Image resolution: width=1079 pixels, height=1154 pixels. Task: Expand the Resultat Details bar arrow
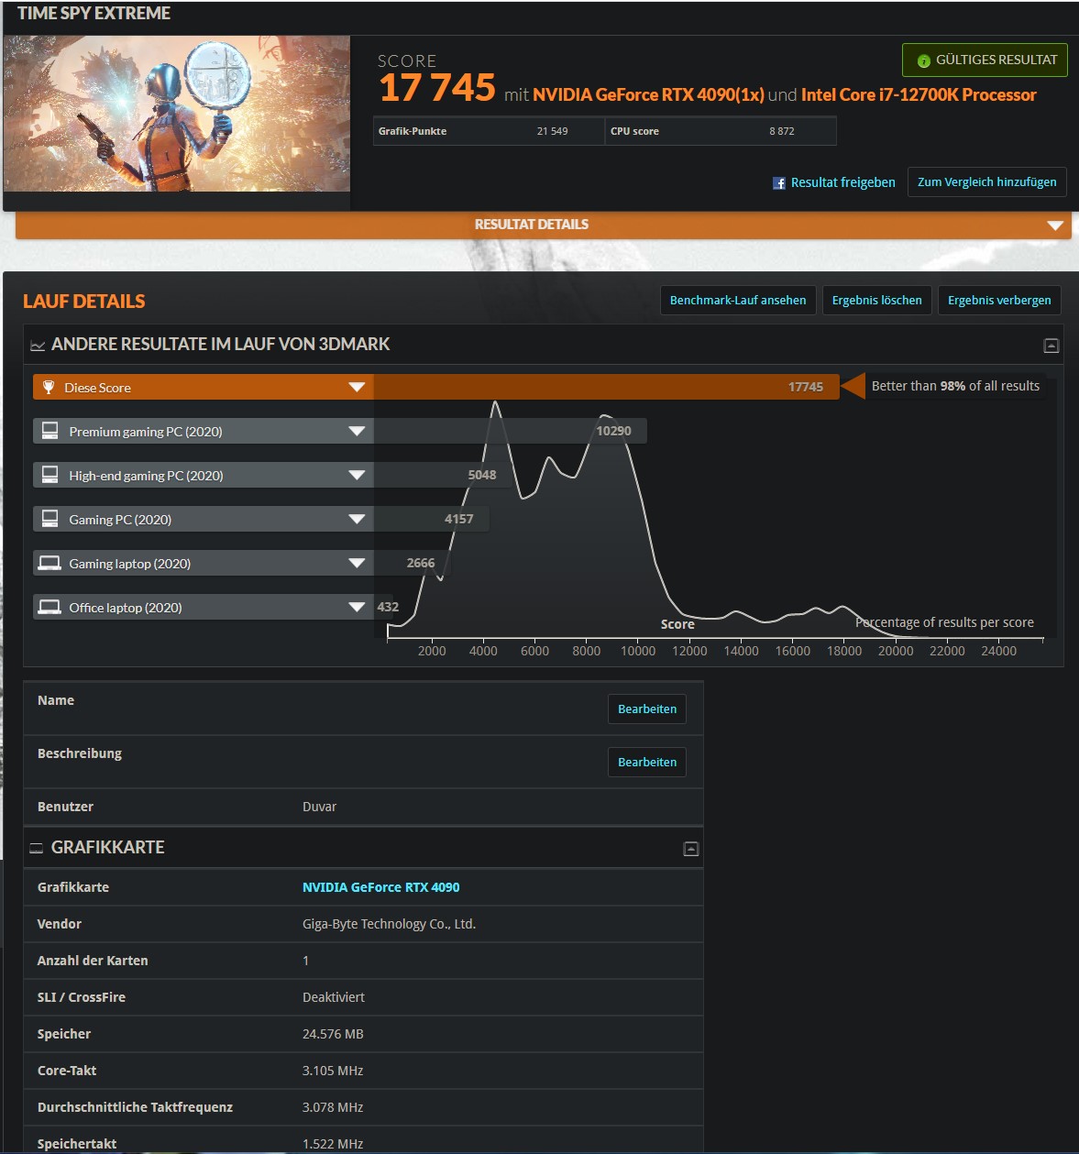click(x=1055, y=225)
